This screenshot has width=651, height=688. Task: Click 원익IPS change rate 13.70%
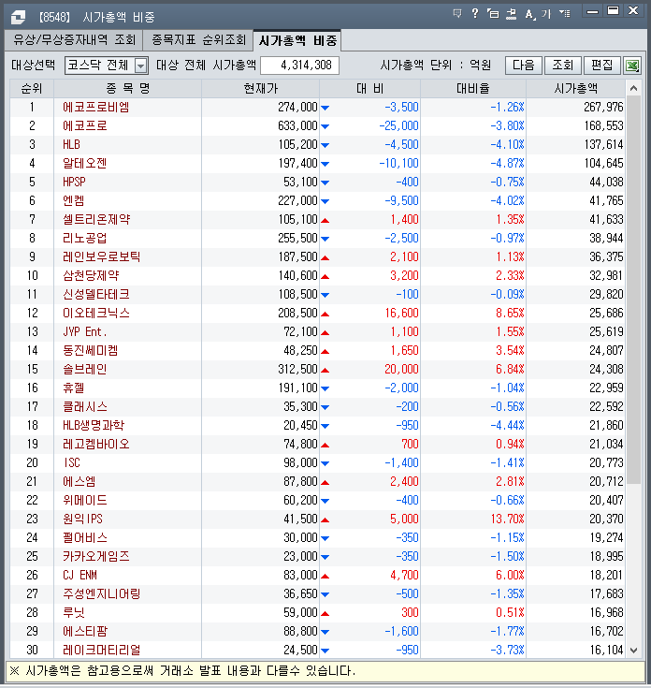click(x=507, y=520)
